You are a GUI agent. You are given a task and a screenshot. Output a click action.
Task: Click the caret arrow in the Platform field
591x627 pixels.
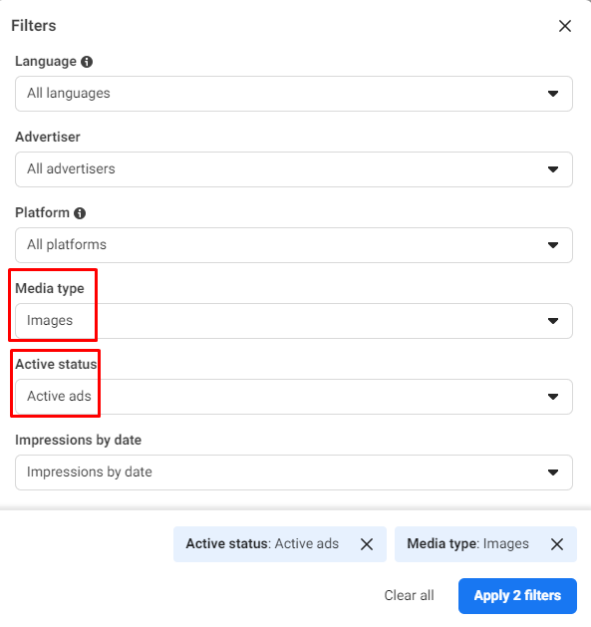point(553,245)
